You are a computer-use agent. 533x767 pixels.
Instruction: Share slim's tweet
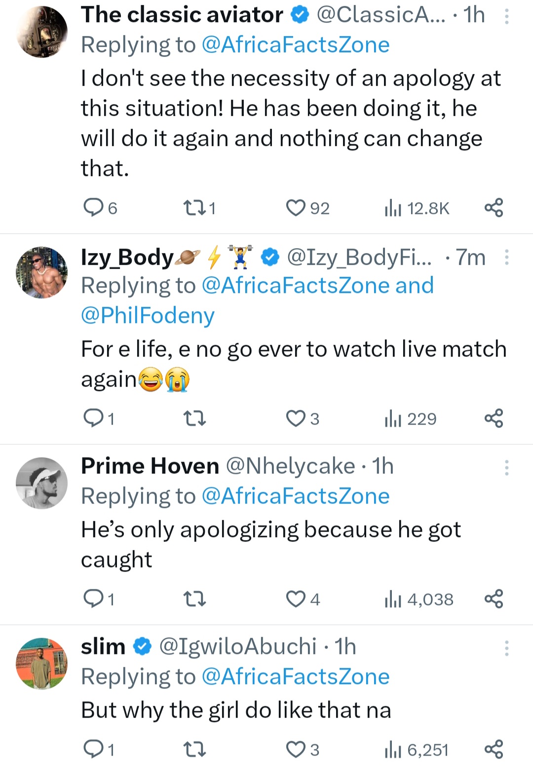pos(494,749)
